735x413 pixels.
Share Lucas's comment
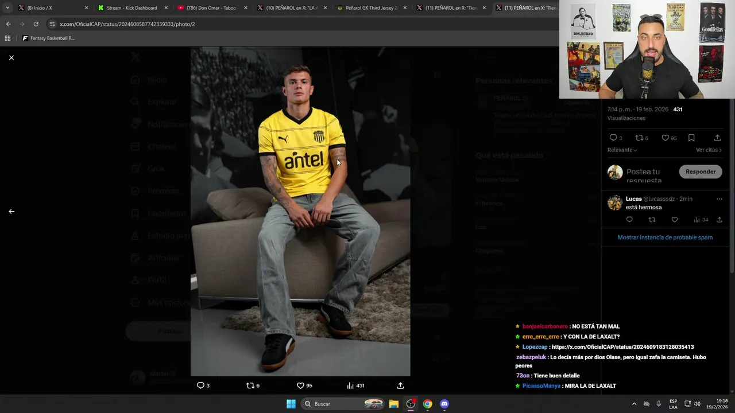tap(719, 220)
